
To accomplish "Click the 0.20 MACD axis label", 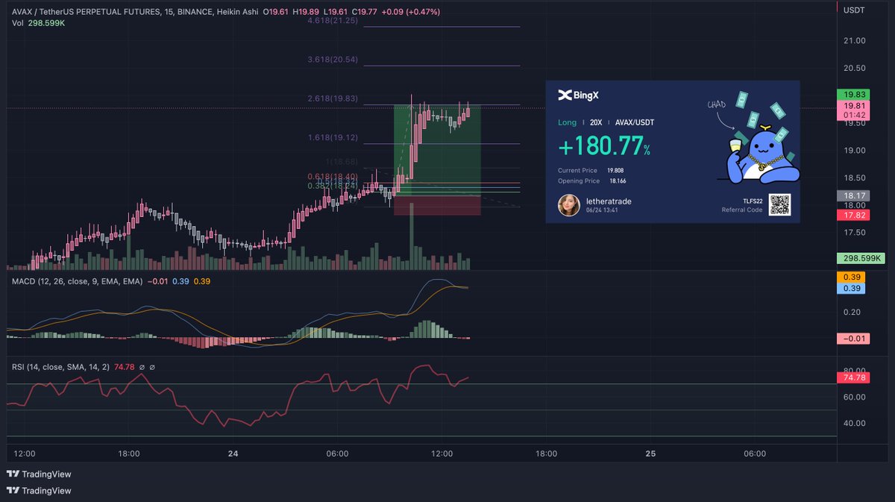I will (x=852, y=313).
